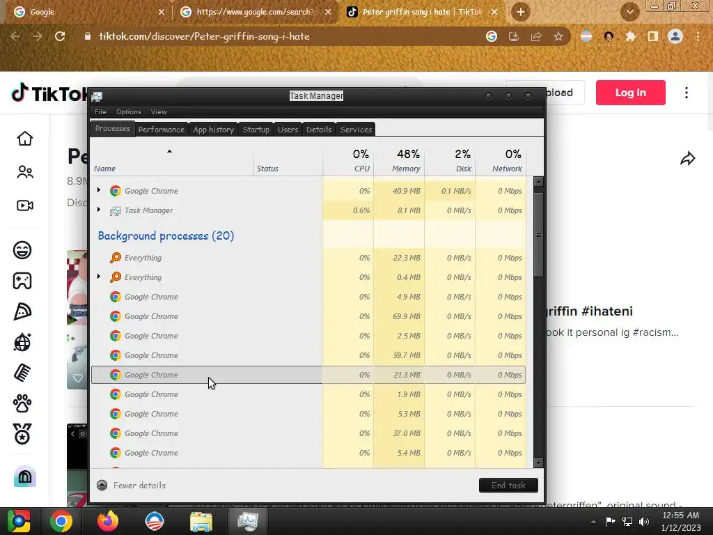Expand the Everything process with 0.4 MB
The width and height of the screenshot is (713, 535).
coord(99,277)
